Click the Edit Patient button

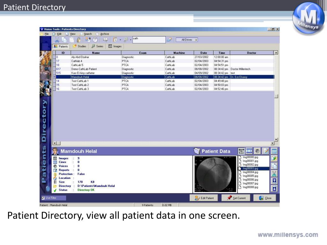coord(204,198)
